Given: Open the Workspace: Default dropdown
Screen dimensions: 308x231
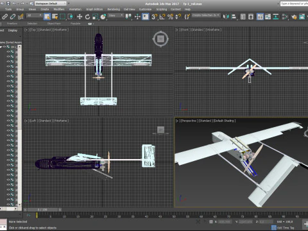Looking at the screenshot, I should (x=51, y=3).
